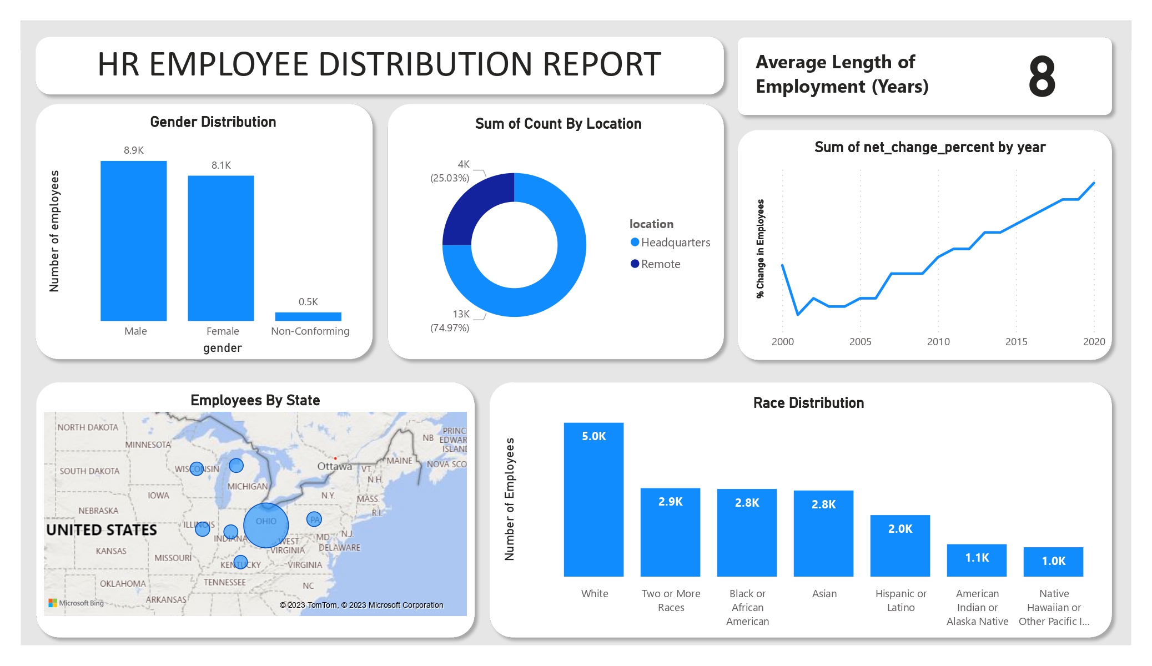Click the Kentucky bubble on the map
This screenshot has width=1152, height=666.
coord(240,562)
